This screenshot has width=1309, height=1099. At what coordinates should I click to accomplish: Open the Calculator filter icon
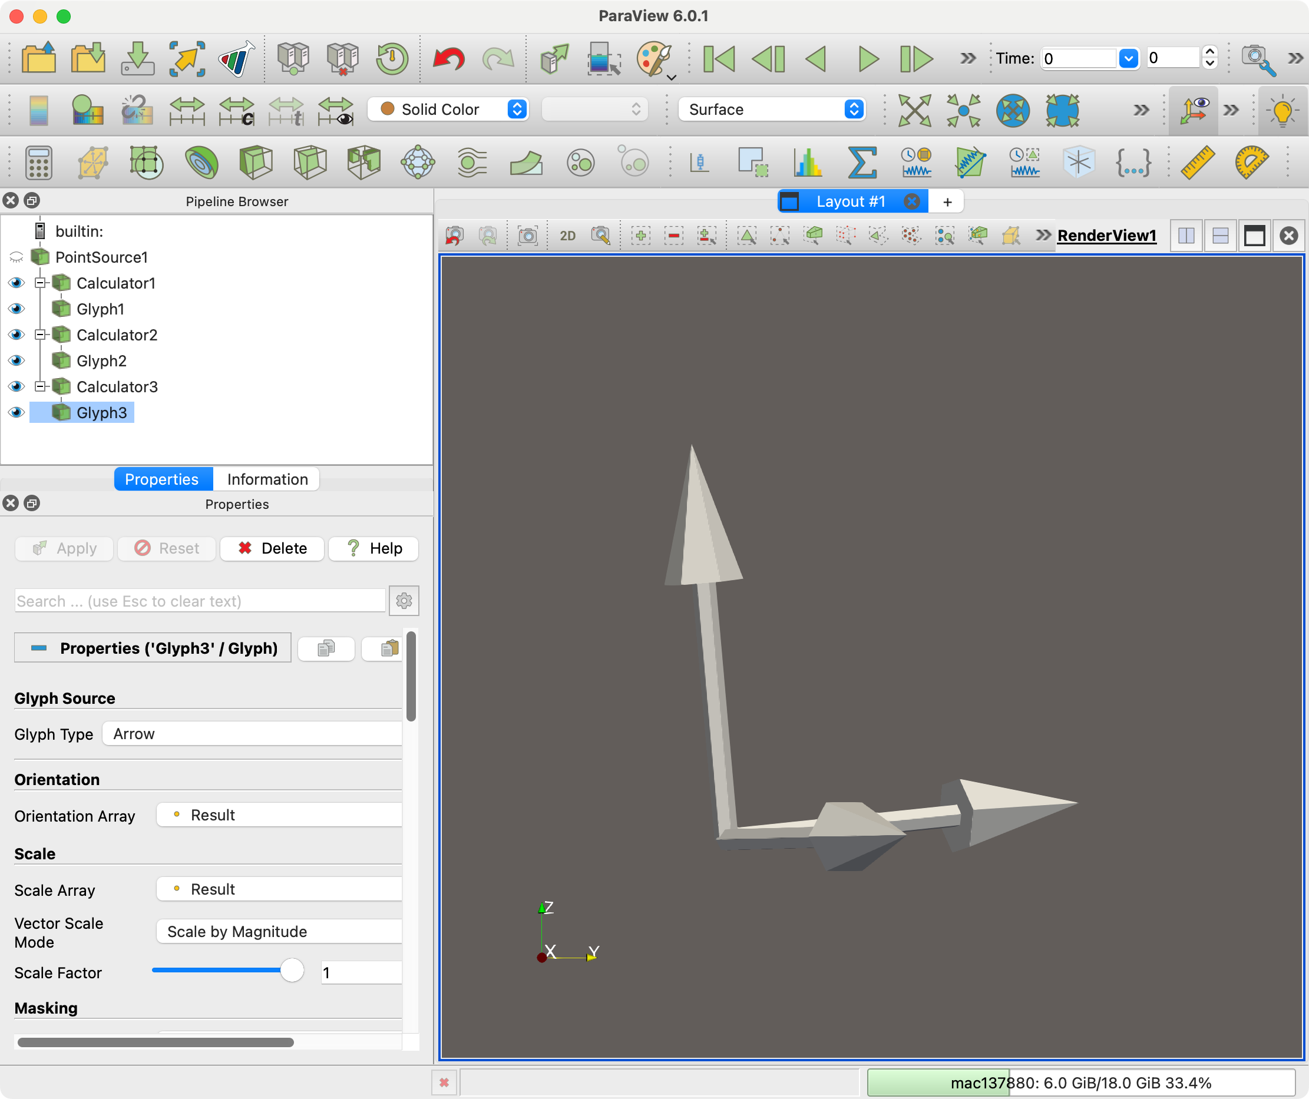[x=38, y=163]
